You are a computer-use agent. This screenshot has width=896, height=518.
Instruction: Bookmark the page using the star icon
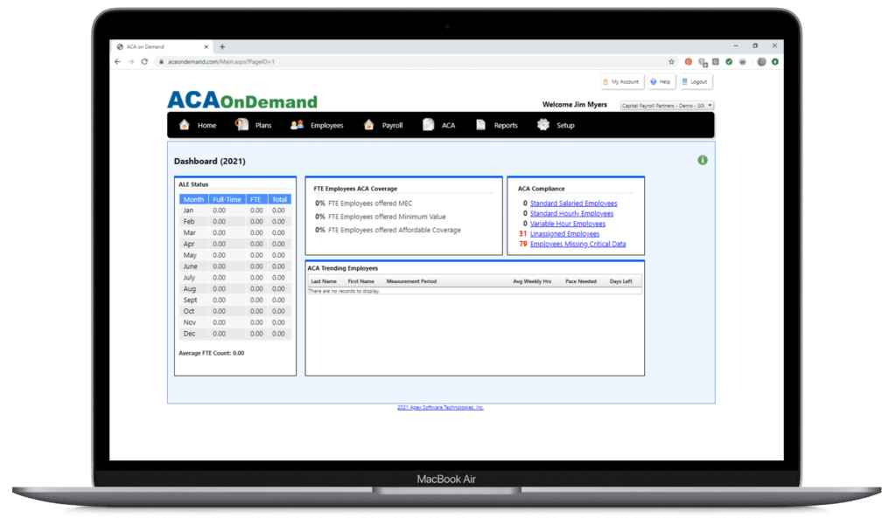pos(671,62)
